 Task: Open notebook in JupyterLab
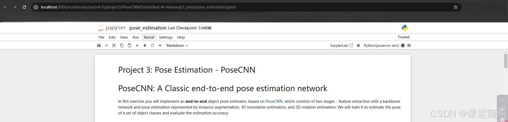(x=341, y=45)
